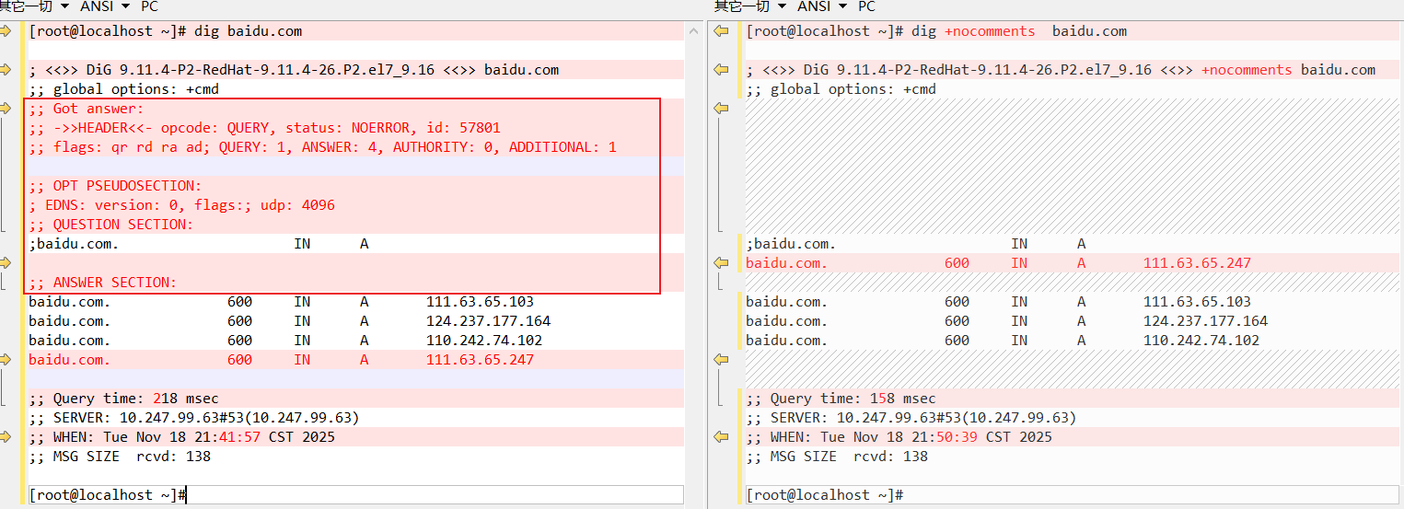Click the left pane PC line-ending indicator
1404x509 pixels.
tap(148, 6)
